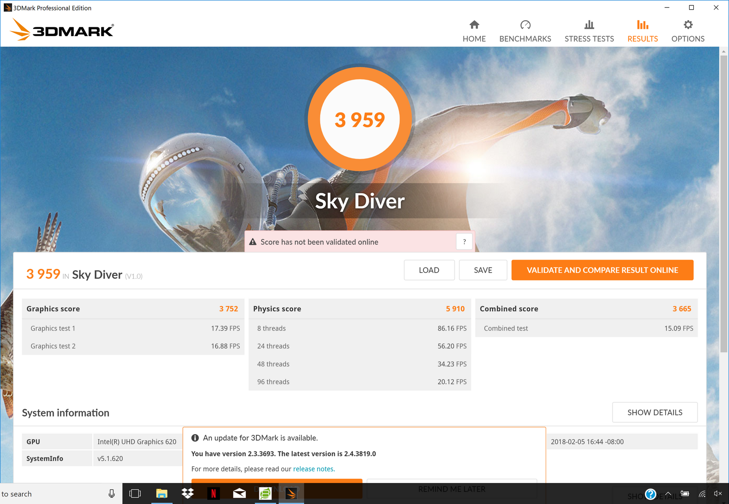Click 'Score has not been validated online' message

pyautogui.click(x=319, y=242)
